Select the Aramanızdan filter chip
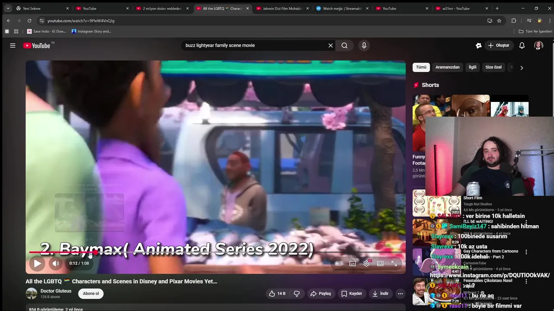The image size is (554, 311). (x=448, y=67)
